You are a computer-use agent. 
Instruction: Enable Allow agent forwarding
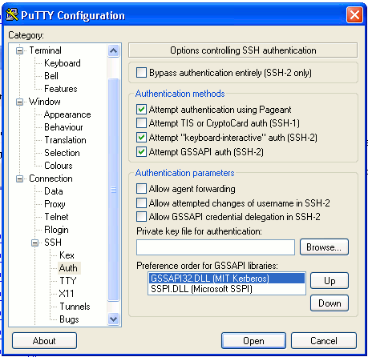(141, 188)
